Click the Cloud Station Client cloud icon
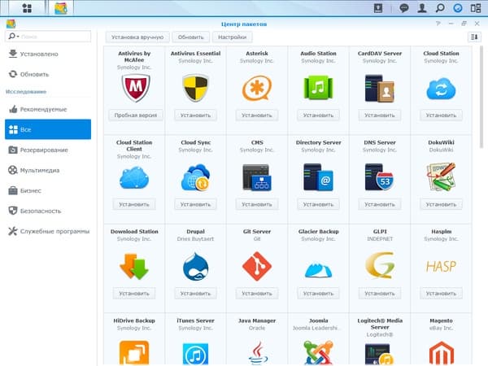This screenshot has width=488, height=366. 134,177
